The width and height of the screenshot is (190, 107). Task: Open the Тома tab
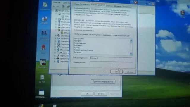tap(109, 6)
